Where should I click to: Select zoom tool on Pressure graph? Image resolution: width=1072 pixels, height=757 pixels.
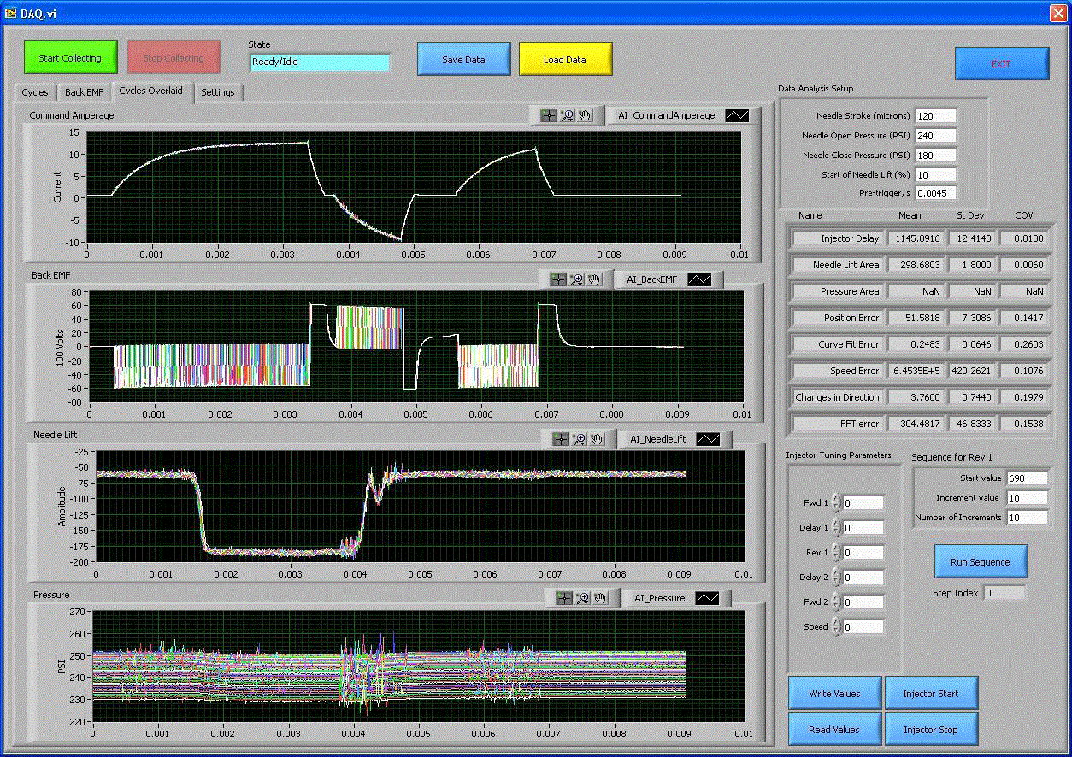[x=583, y=598]
